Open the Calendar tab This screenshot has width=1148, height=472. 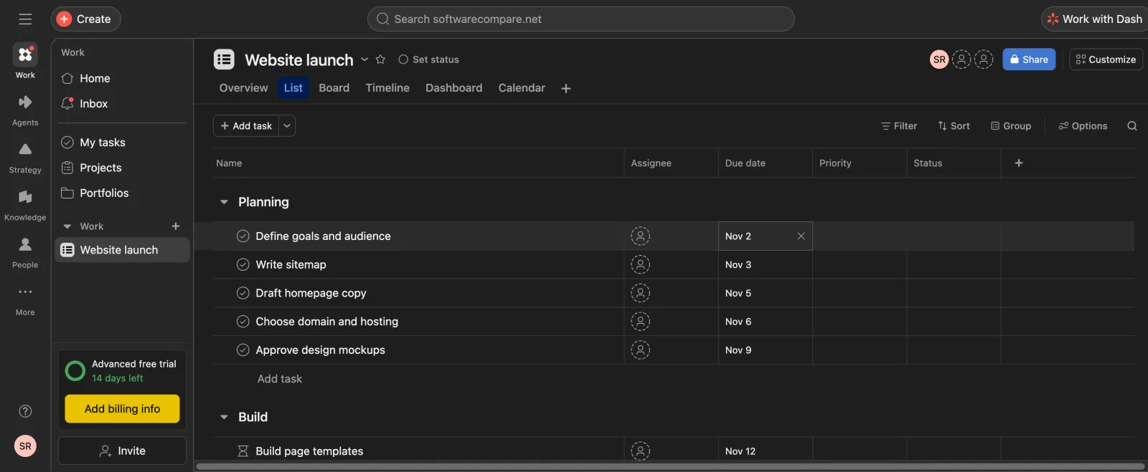(522, 88)
